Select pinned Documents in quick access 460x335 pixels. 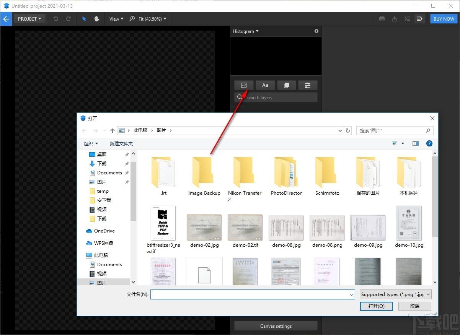pyautogui.click(x=109, y=173)
